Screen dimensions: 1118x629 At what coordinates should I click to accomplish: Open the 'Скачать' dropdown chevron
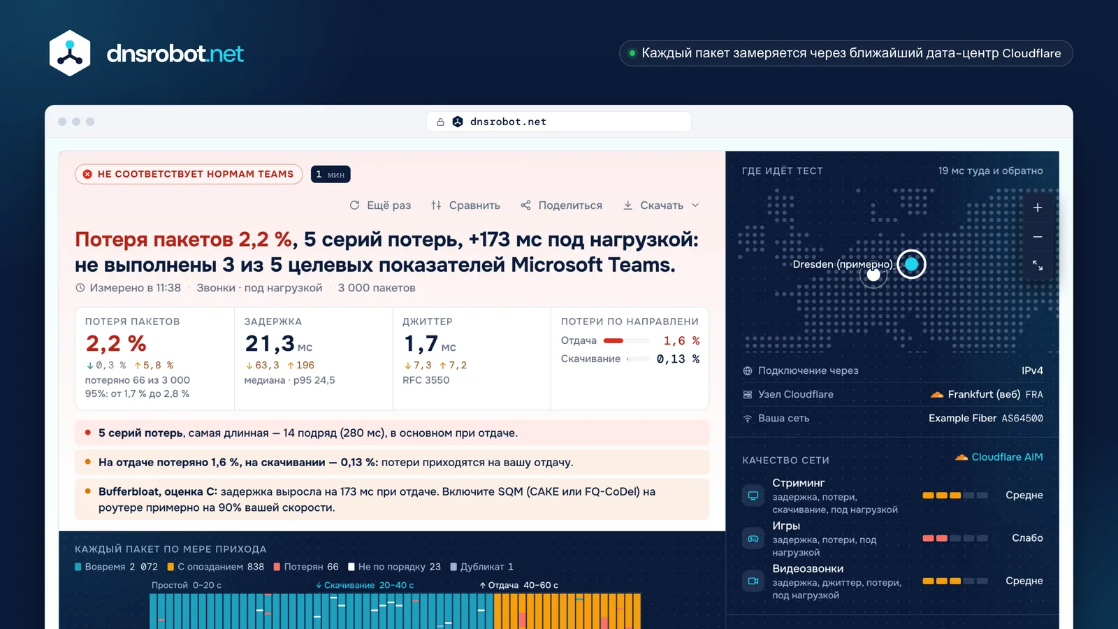(695, 205)
